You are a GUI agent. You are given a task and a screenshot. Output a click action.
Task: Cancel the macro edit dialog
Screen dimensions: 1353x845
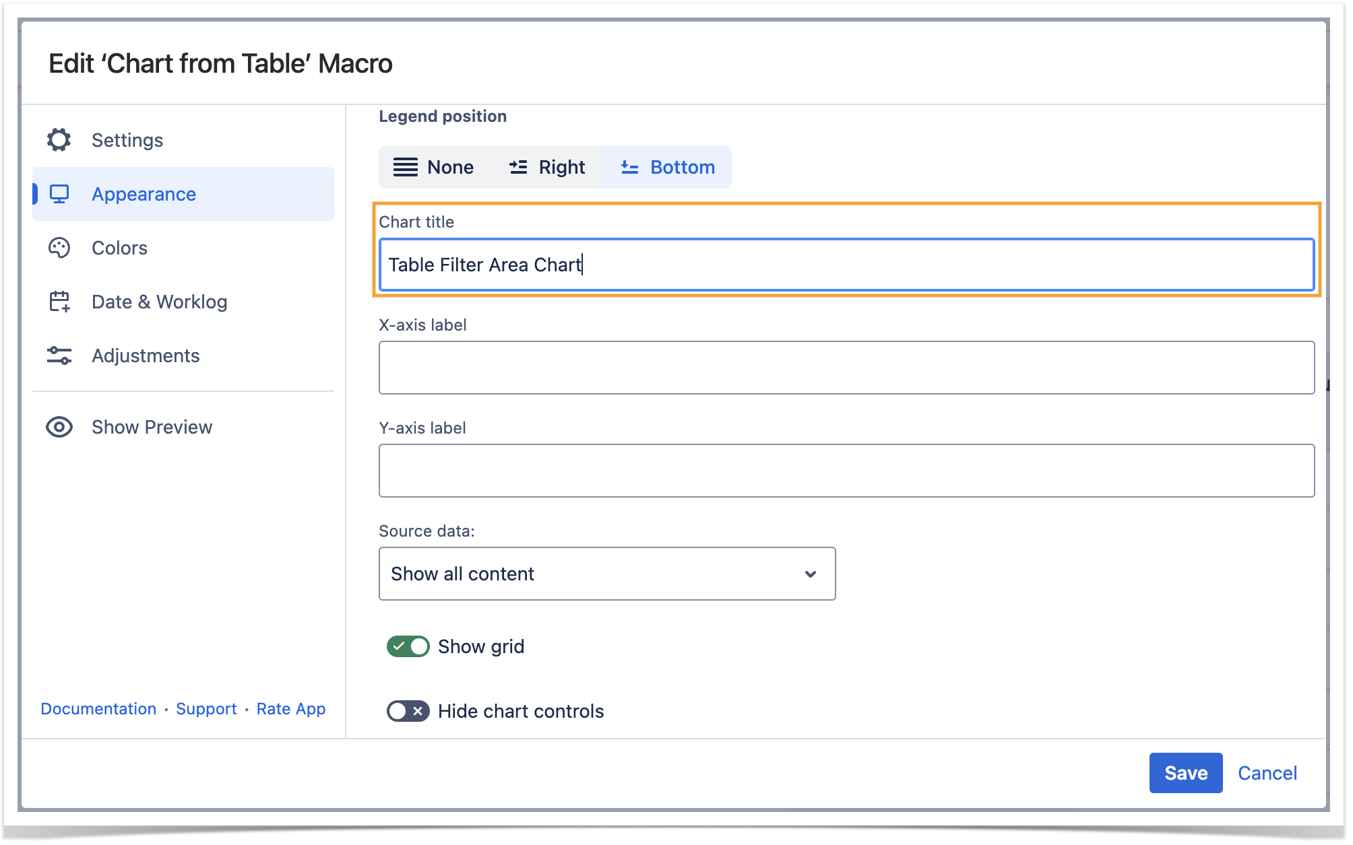1267,773
